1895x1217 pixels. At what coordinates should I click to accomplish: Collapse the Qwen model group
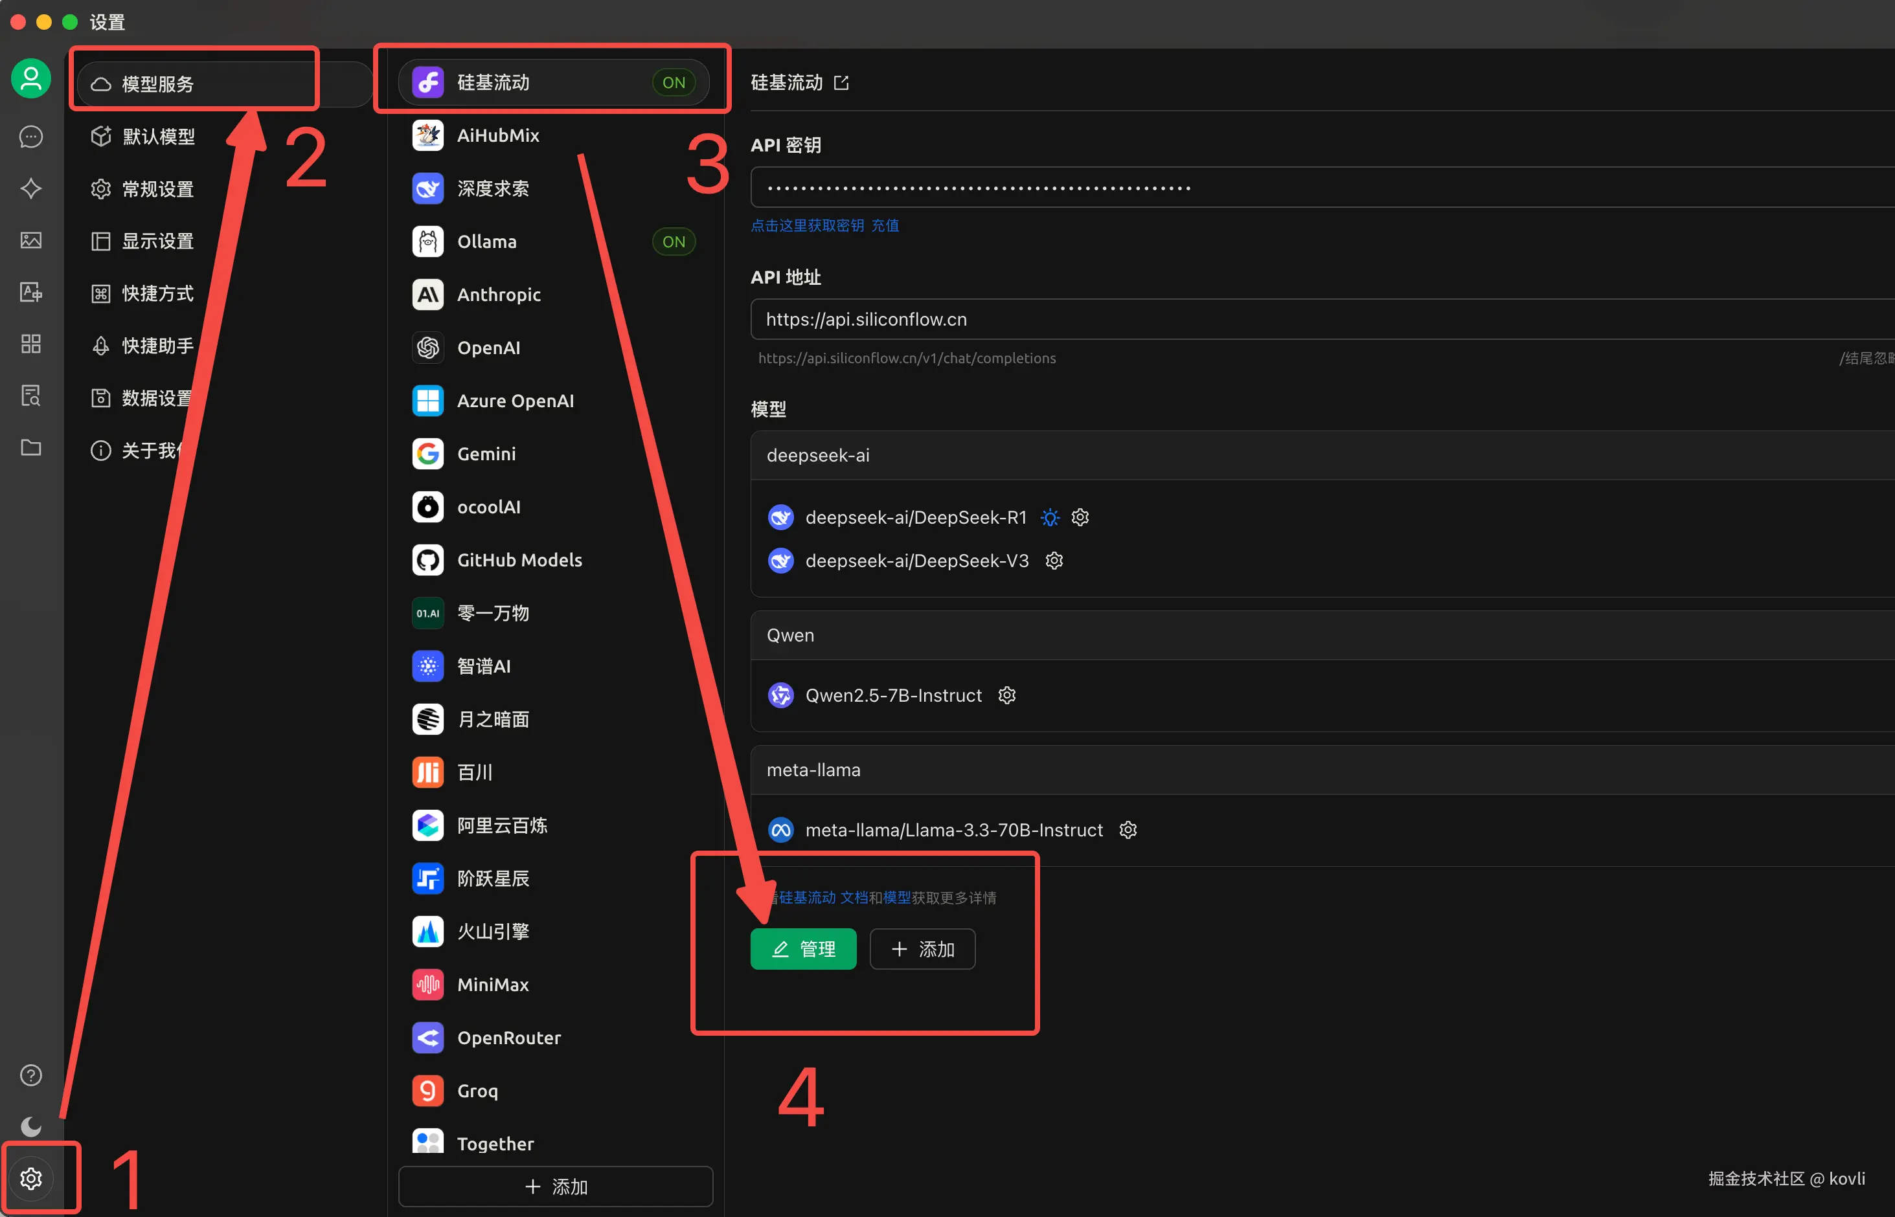point(791,636)
